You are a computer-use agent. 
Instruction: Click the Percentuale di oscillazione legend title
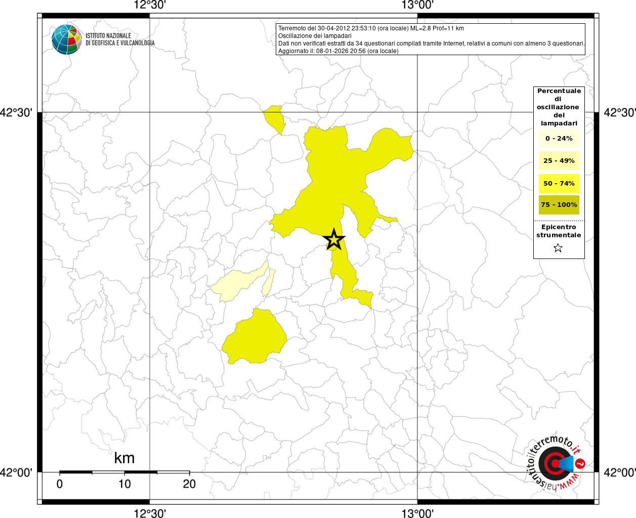[x=559, y=107]
